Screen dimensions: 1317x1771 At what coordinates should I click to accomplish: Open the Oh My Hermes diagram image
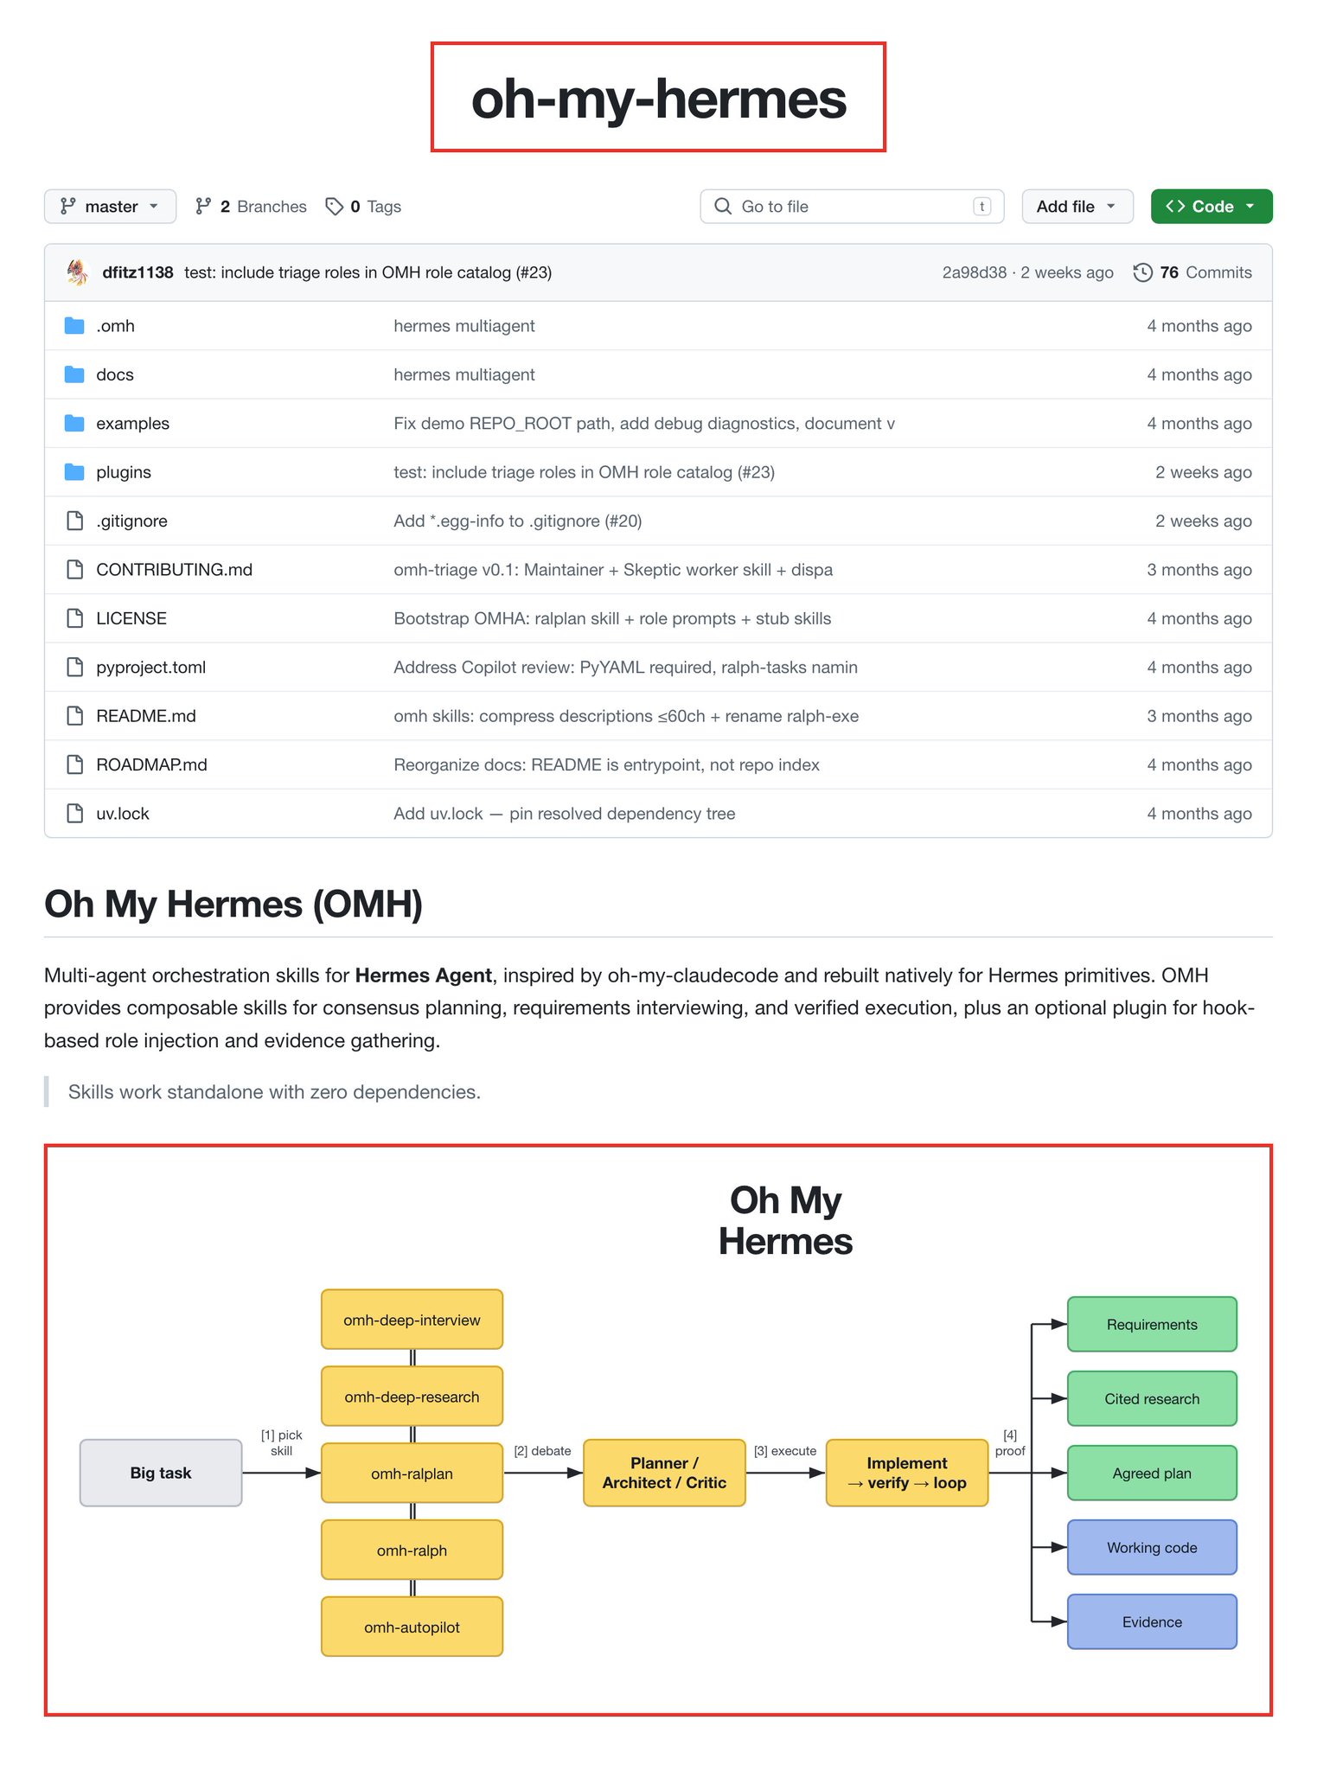pos(658,1430)
